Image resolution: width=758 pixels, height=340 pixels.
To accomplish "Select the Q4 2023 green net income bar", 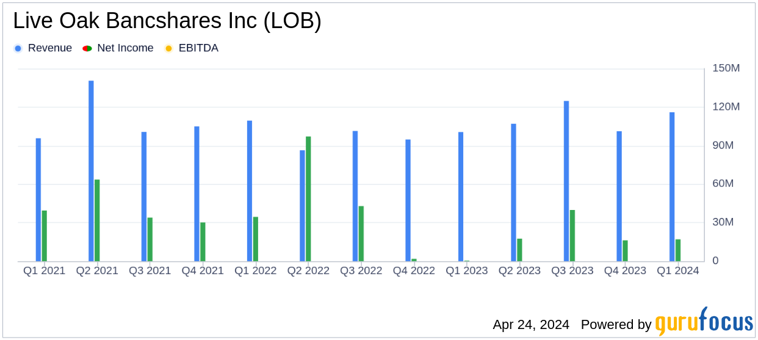I will pyautogui.click(x=626, y=251).
